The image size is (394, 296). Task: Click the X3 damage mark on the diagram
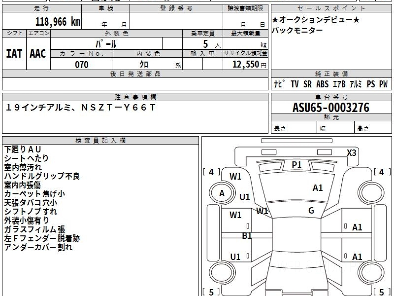[351, 153]
